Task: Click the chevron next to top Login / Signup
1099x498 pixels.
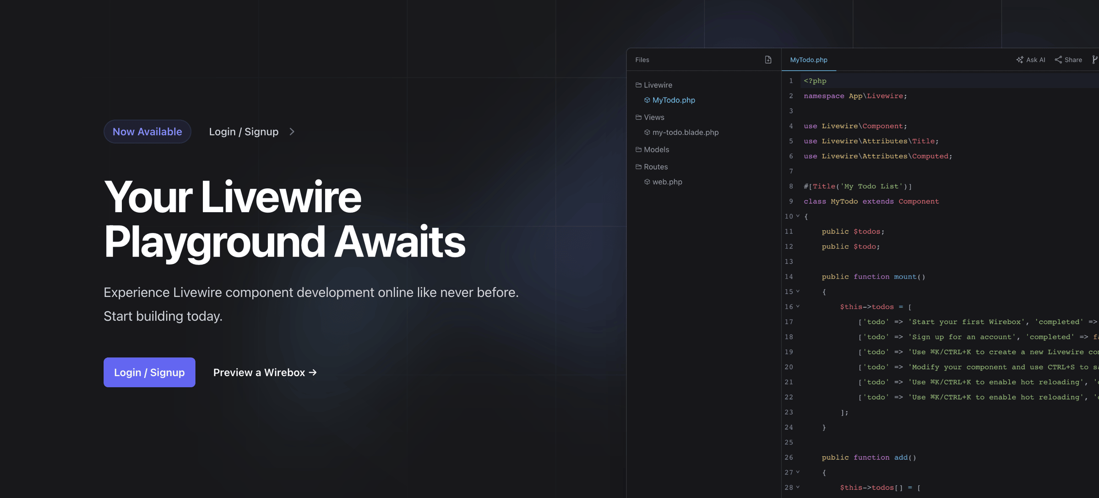Action: click(x=292, y=131)
